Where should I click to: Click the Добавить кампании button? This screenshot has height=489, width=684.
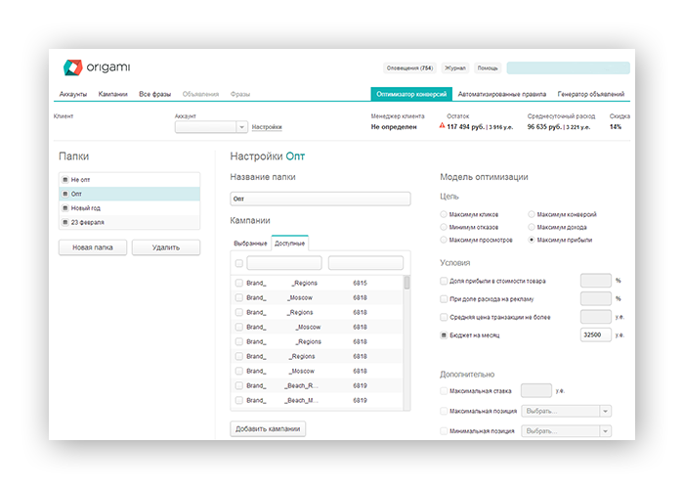pos(268,428)
